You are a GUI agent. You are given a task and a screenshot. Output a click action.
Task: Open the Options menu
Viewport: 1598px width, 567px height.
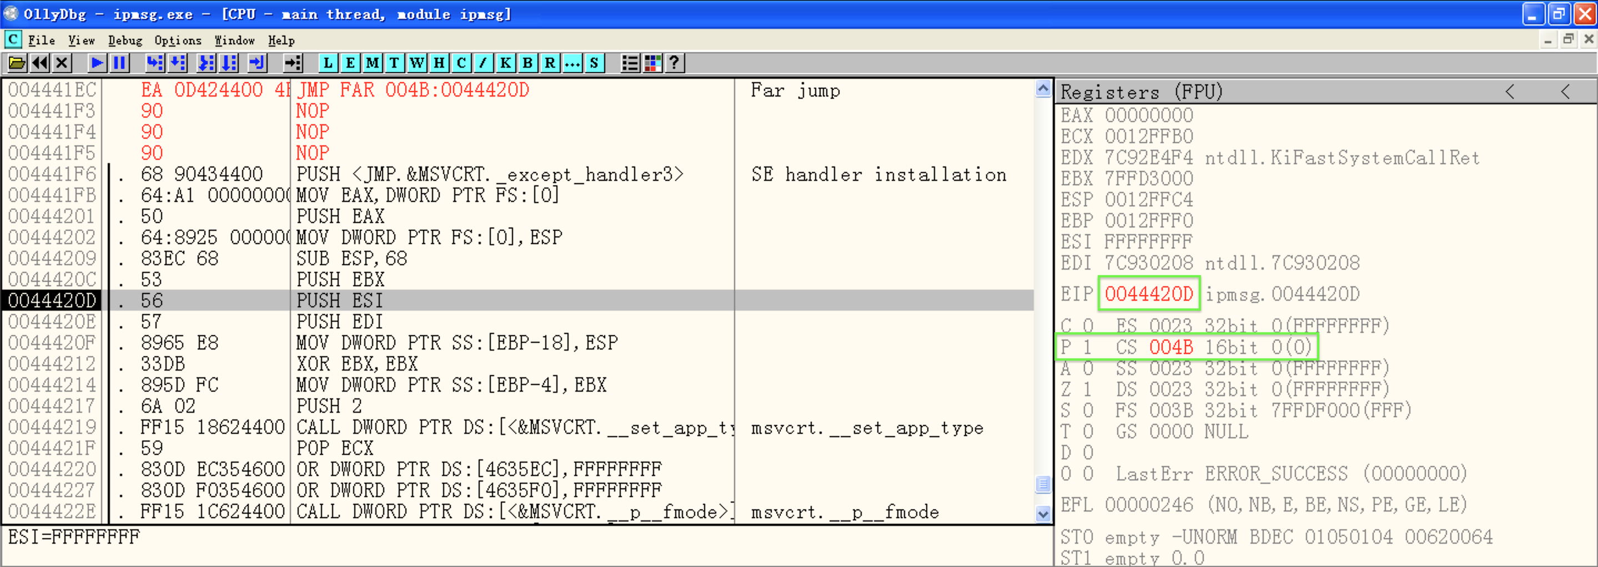[178, 40]
